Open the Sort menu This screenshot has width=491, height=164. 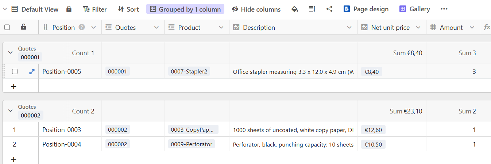pyautogui.click(x=128, y=9)
